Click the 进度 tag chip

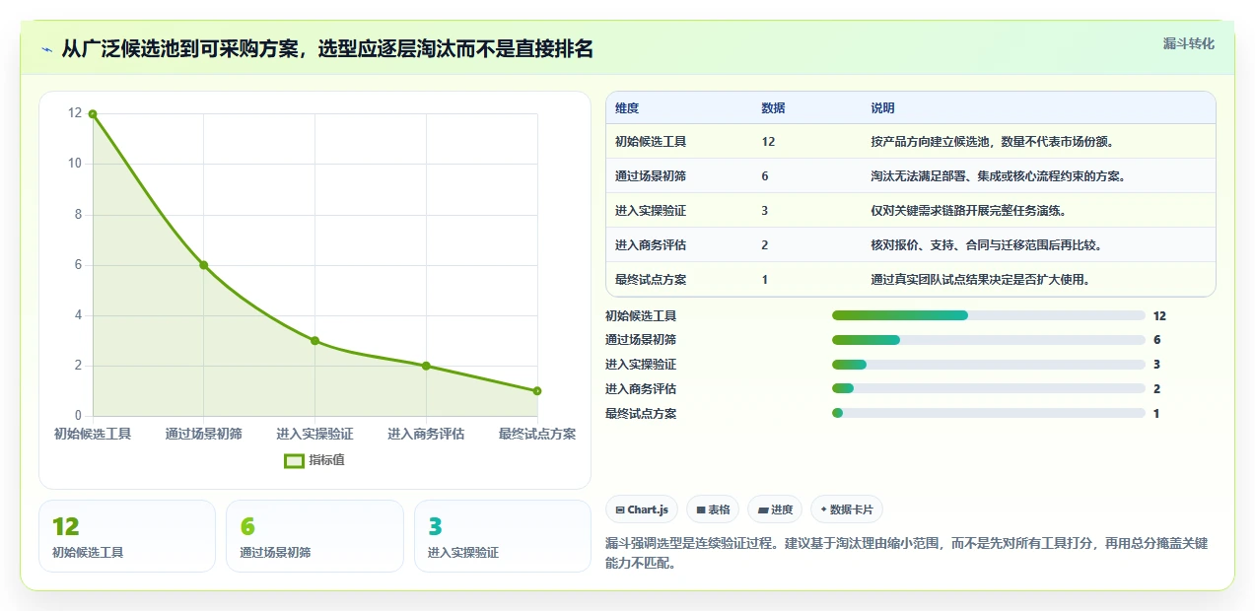(775, 509)
